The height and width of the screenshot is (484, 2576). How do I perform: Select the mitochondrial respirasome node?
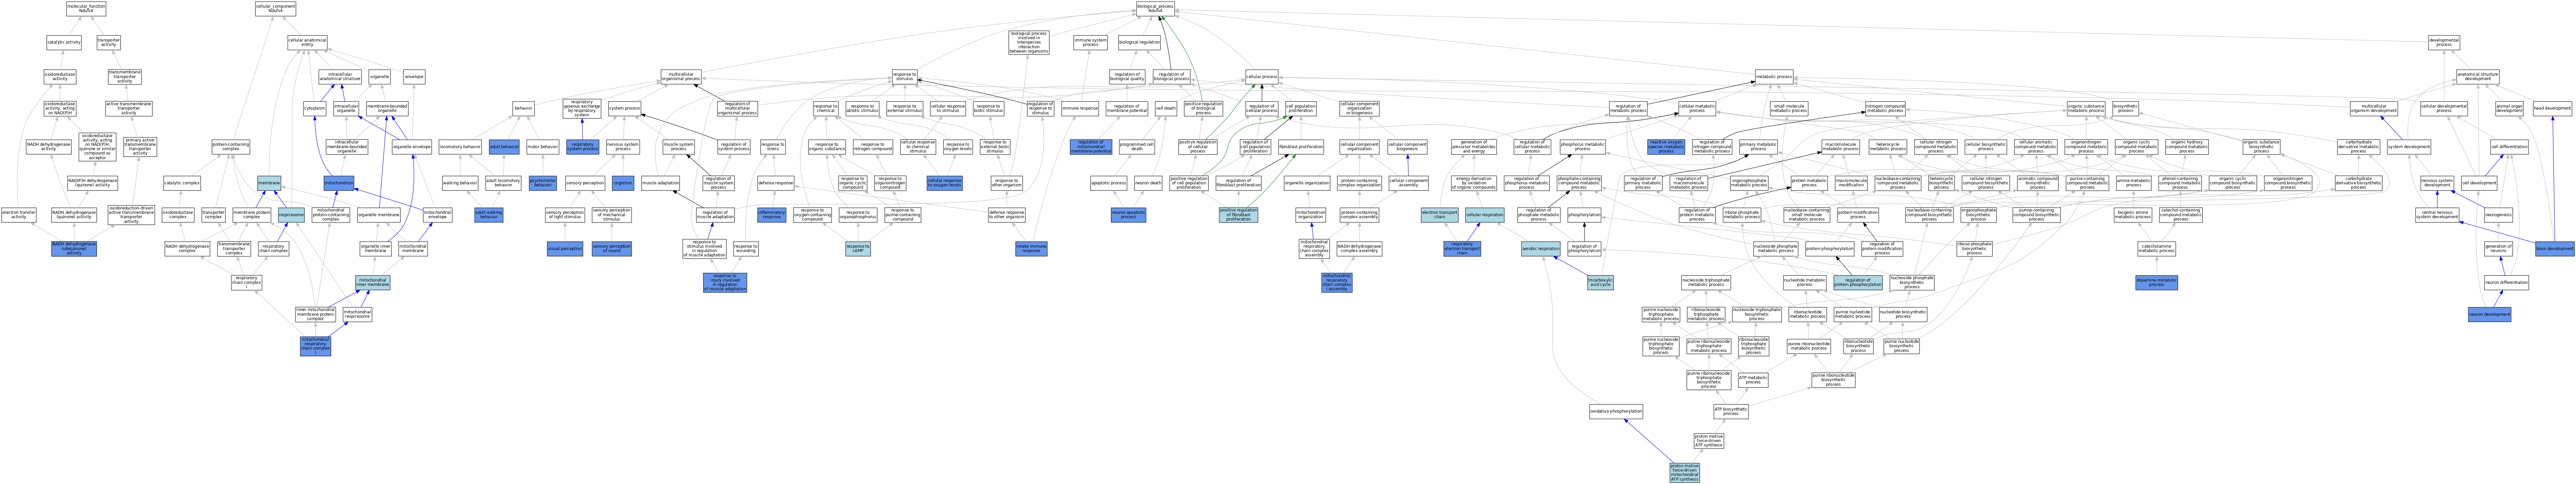coord(357,314)
